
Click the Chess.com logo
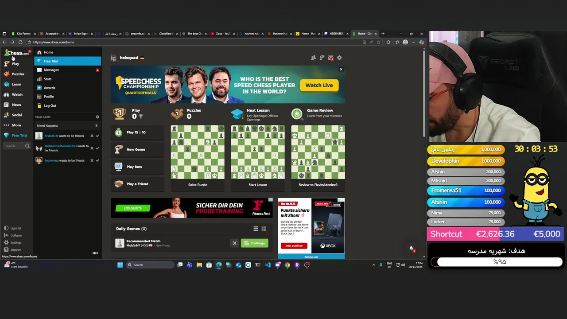coord(17,53)
